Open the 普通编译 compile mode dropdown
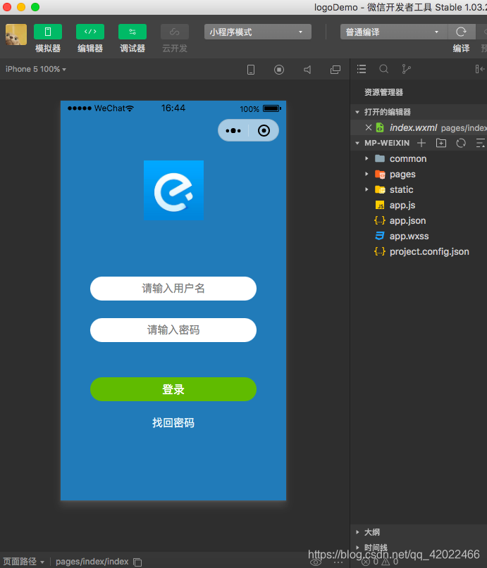This screenshot has height=568, width=487. coord(393,32)
